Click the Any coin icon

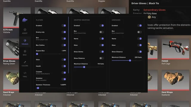(149, 17)
